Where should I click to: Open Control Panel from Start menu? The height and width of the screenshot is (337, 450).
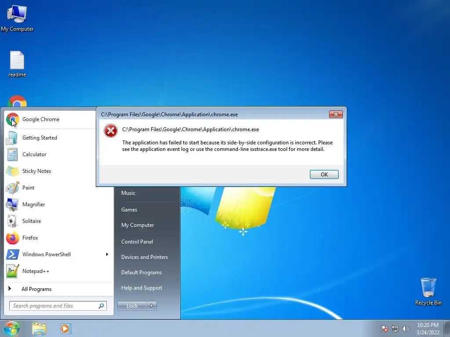pyautogui.click(x=137, y=242)
